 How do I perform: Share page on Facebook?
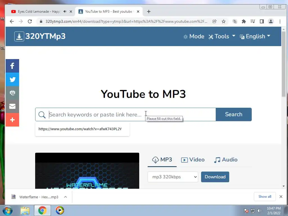(x=12, y=66)
